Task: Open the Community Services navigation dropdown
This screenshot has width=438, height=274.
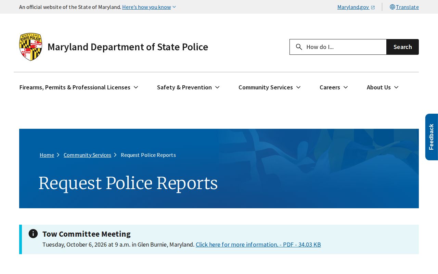Action: (x=270, y=87)
